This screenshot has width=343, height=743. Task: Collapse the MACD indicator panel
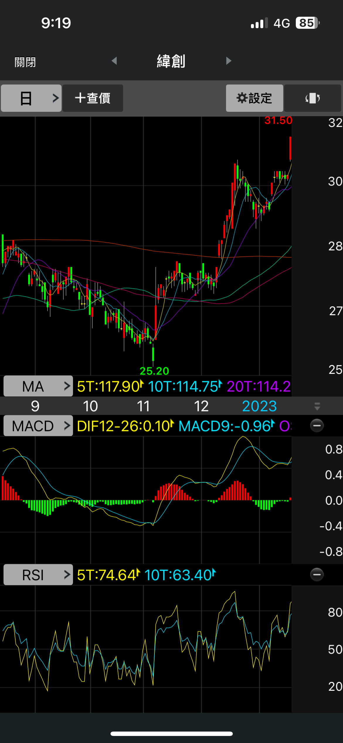click(x=317, y=425)
